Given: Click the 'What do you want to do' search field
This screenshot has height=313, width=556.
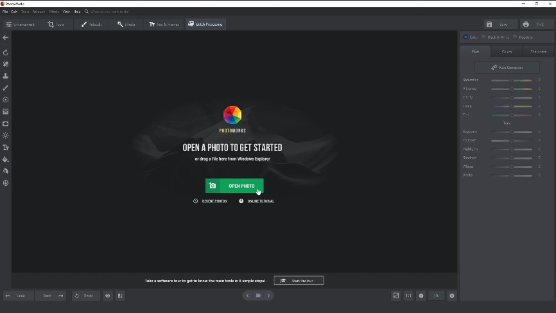Looking at the screenshot, I should [110, 12].
